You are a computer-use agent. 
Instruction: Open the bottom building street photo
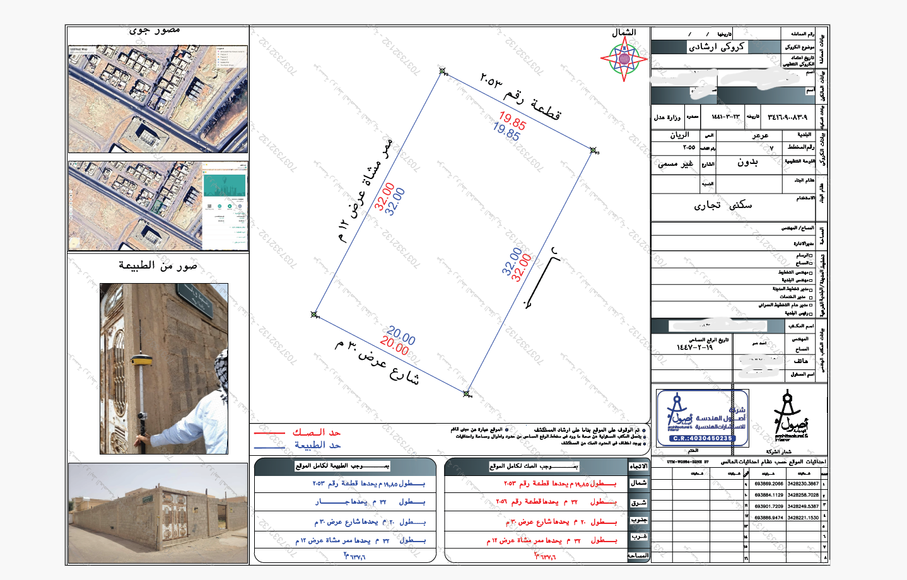coord(158,513)
